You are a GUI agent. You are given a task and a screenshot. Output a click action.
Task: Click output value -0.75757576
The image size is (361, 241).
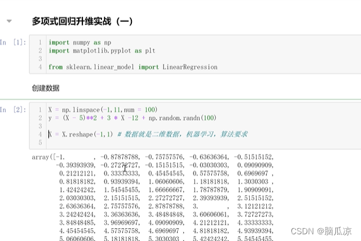[164, 157]
